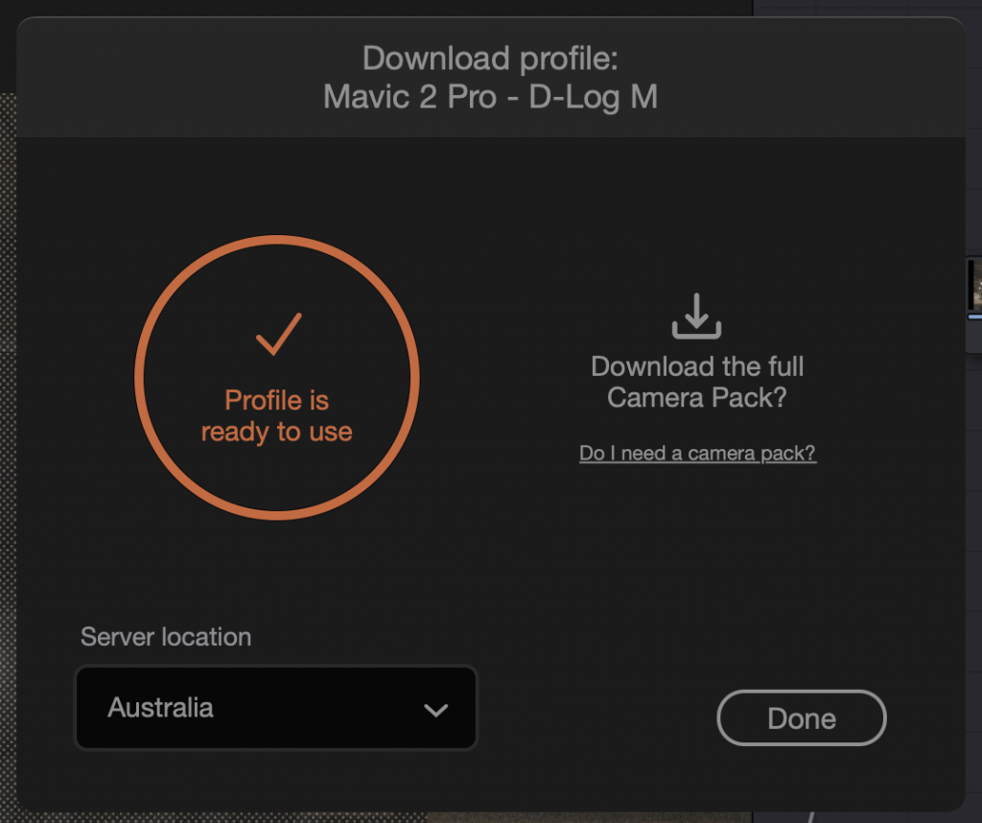This screenshot has height=823, width=982.
Task: Click the blue bar beneath the edge thumbnail
Action: click(975, 317)
